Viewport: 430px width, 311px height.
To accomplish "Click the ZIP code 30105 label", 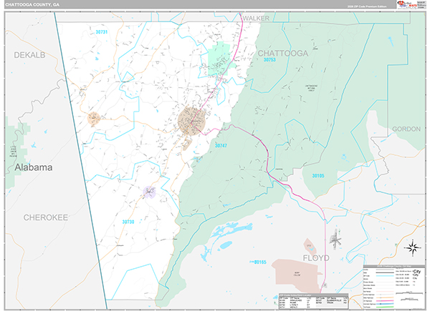I will 317,175.
